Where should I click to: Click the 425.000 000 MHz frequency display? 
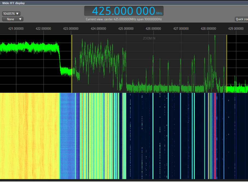point(124,11)
